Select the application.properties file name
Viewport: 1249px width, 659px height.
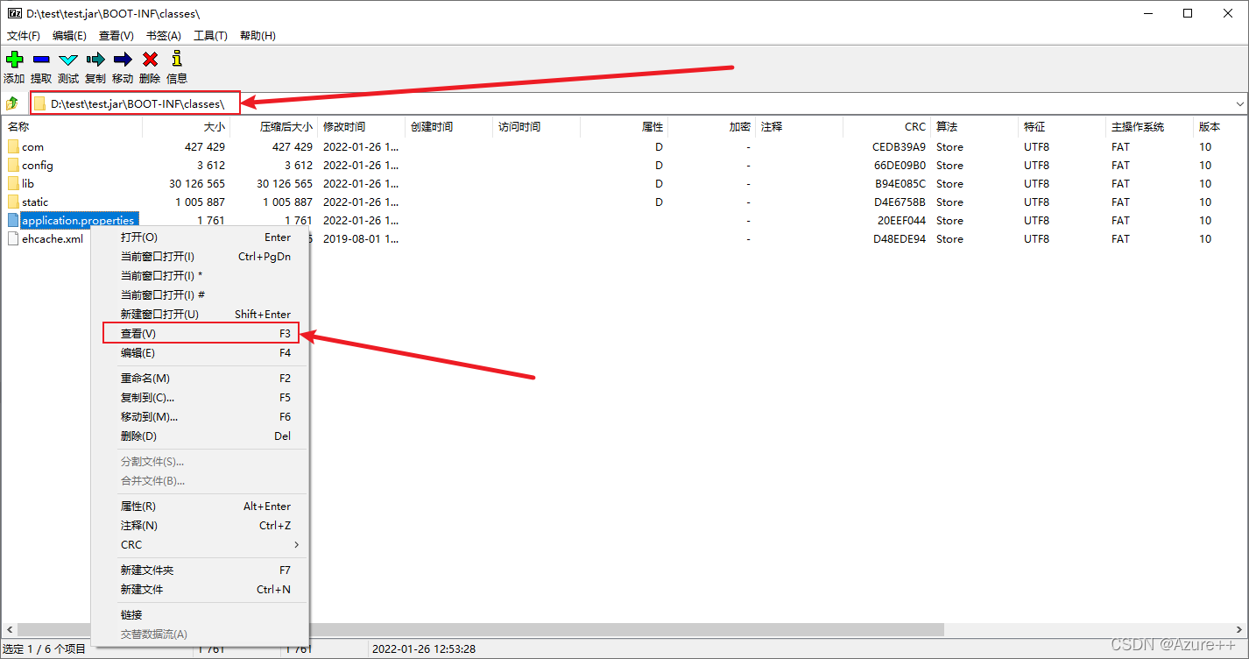(x=78, y=220)
